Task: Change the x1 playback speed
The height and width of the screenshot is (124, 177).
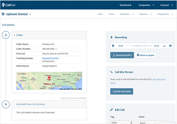Action: pos(164,46)
